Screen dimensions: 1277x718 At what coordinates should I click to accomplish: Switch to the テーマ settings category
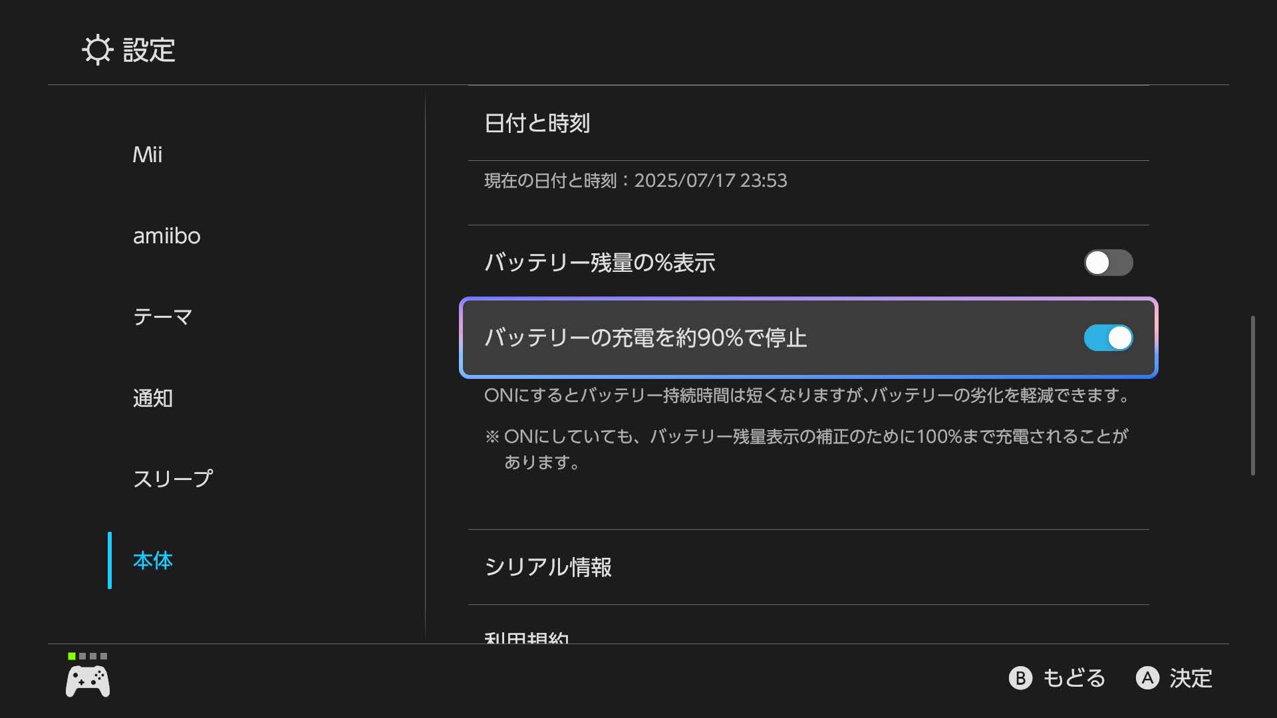(163, 317)
